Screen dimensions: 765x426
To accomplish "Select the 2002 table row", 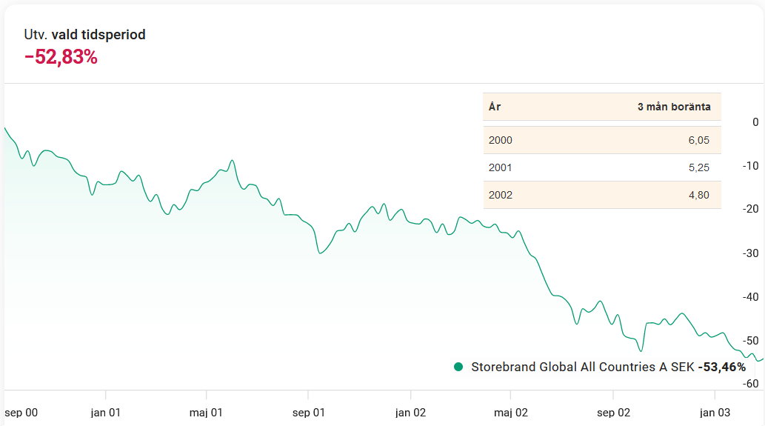I will pyautogui.click(x=601, y=195).
